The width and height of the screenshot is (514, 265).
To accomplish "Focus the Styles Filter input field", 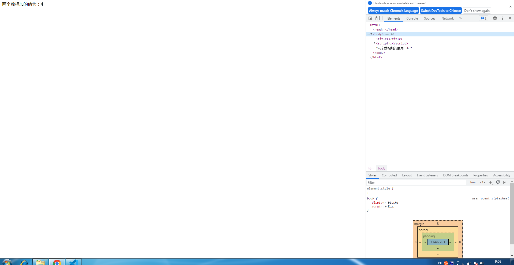I will [x=416, y=183].
